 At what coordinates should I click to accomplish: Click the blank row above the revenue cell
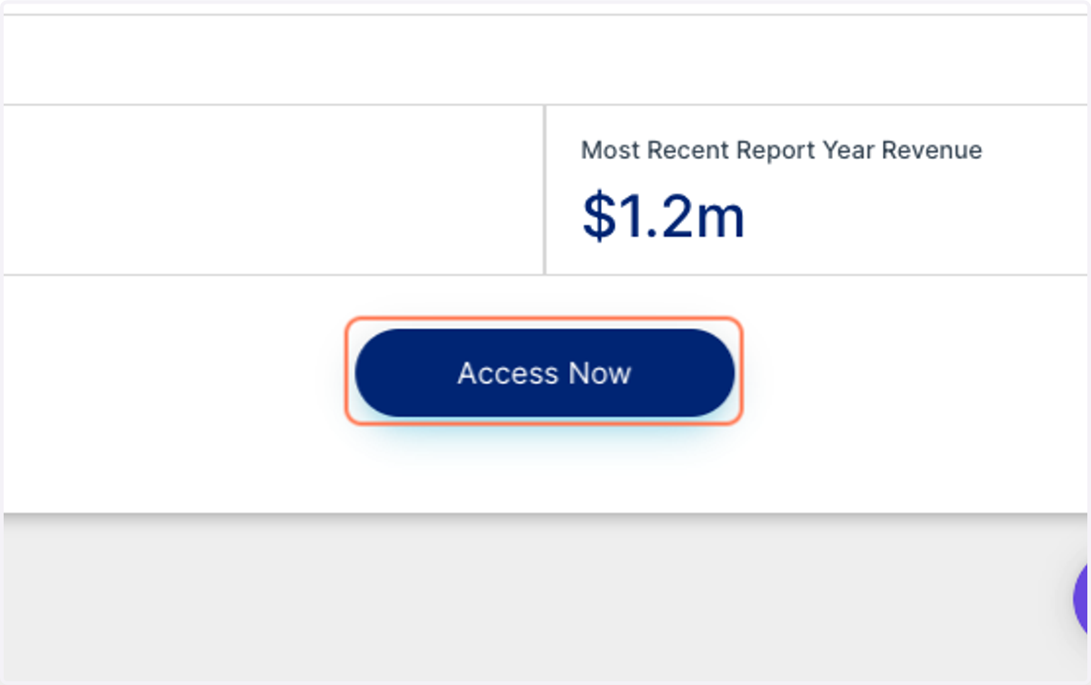pos(545,59)
